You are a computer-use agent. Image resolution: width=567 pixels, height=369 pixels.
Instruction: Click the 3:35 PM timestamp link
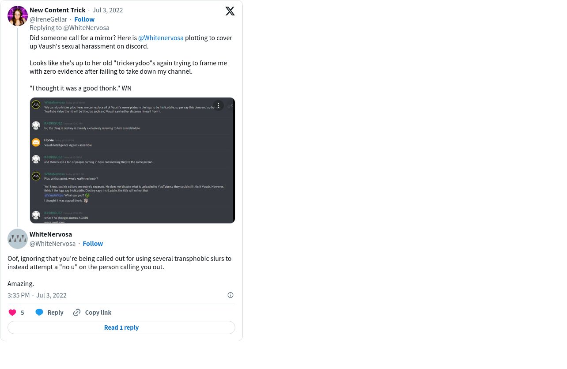(19, 295)
